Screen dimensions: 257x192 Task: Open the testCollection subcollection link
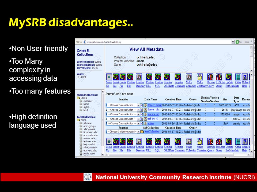(152, 131)
